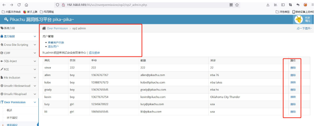Click 退出登录 to log out

(94, 53)
